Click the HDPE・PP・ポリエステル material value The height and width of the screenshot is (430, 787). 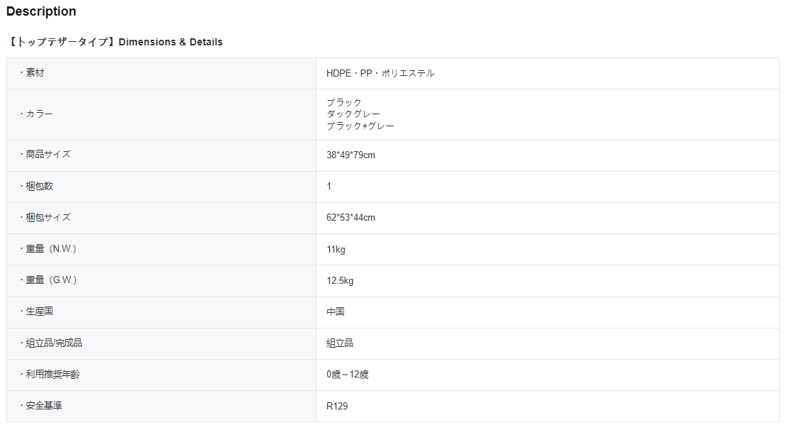coord(380,73)
